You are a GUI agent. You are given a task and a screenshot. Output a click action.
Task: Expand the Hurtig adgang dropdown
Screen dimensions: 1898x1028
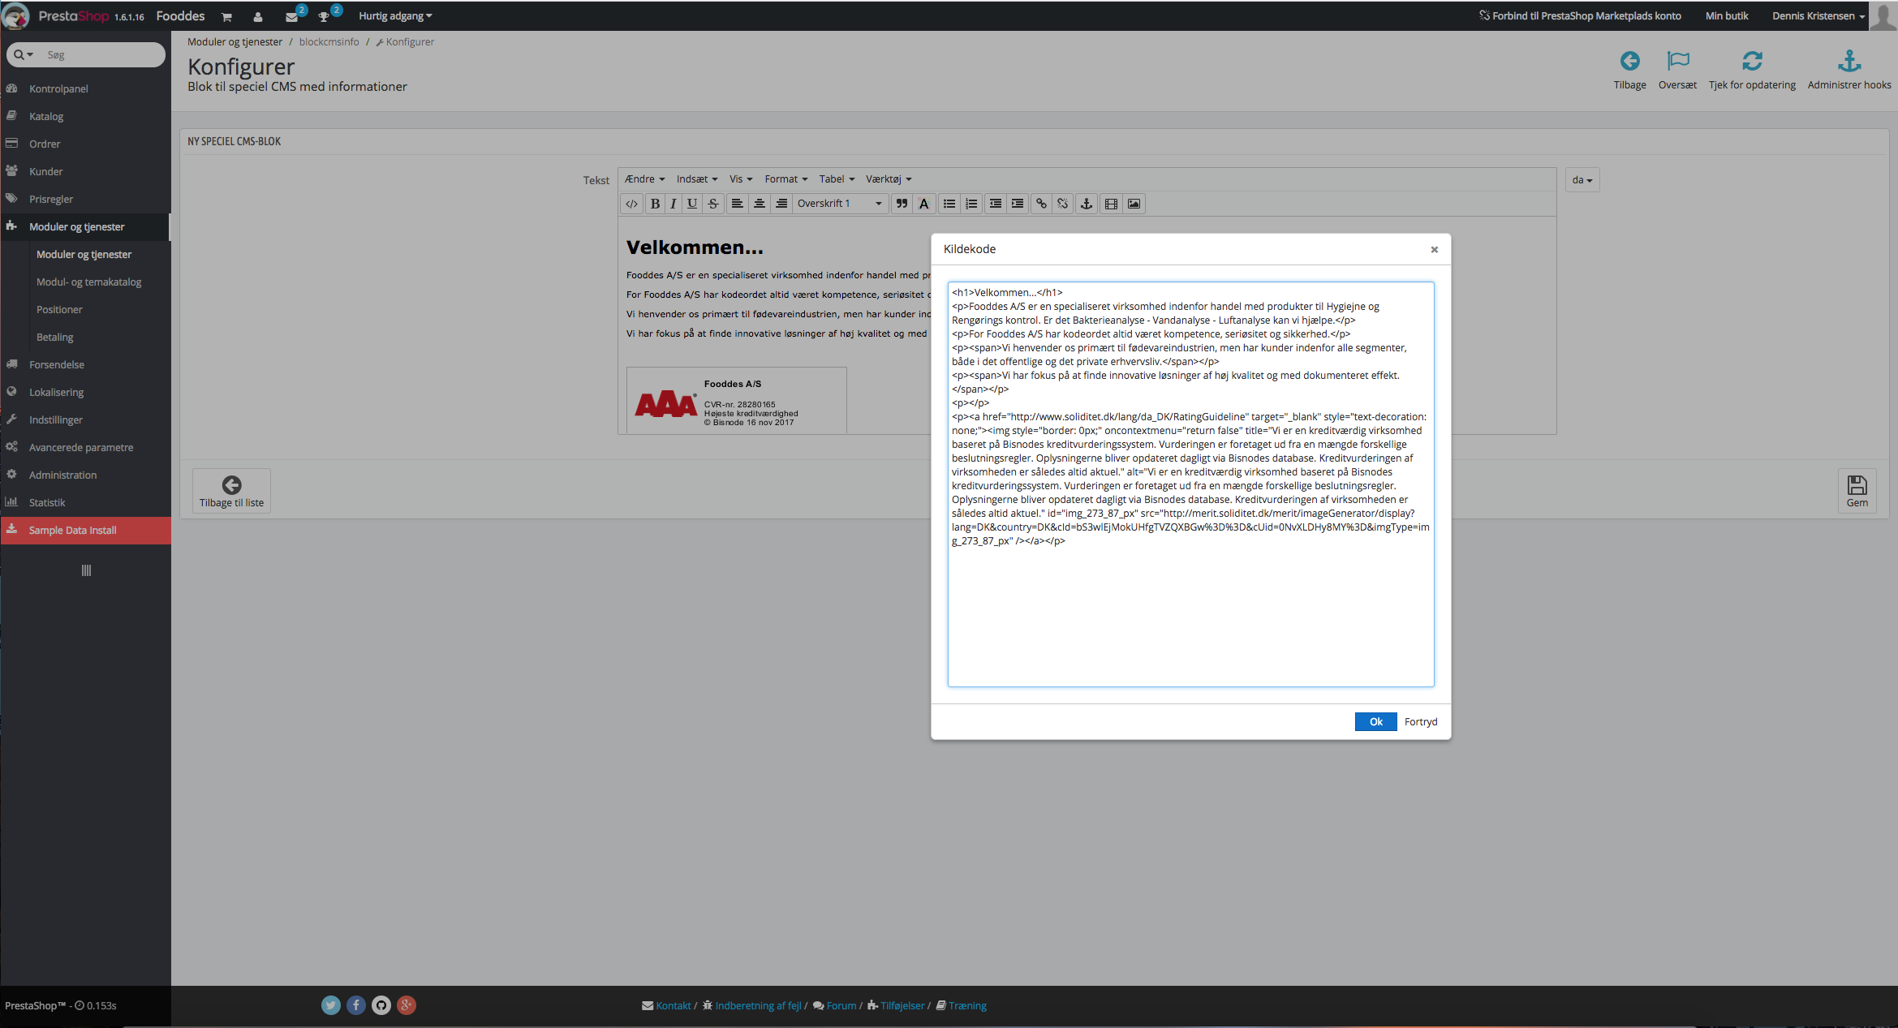[x=395, y=15]
